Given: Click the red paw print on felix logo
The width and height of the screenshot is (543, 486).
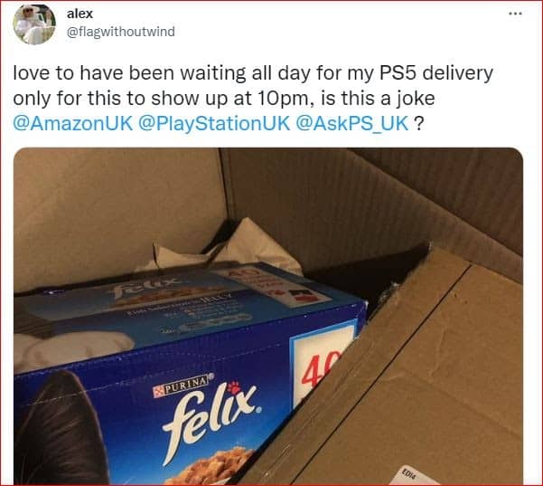Looking at the screenshot, I should (236, 386).
